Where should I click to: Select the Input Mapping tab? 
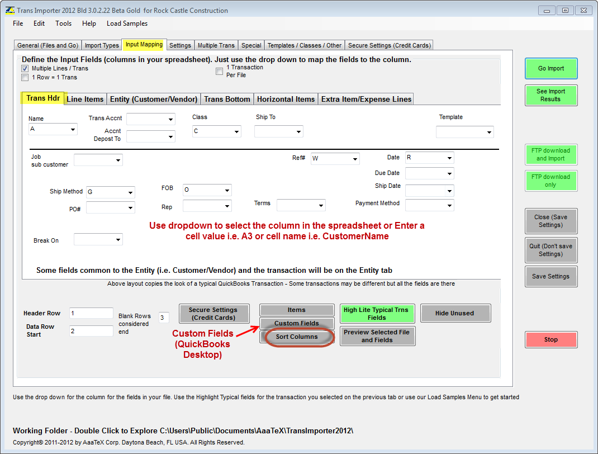(x=144, y=45)
